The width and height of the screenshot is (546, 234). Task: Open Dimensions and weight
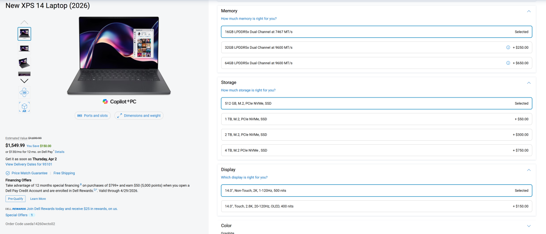click(139, 116)
